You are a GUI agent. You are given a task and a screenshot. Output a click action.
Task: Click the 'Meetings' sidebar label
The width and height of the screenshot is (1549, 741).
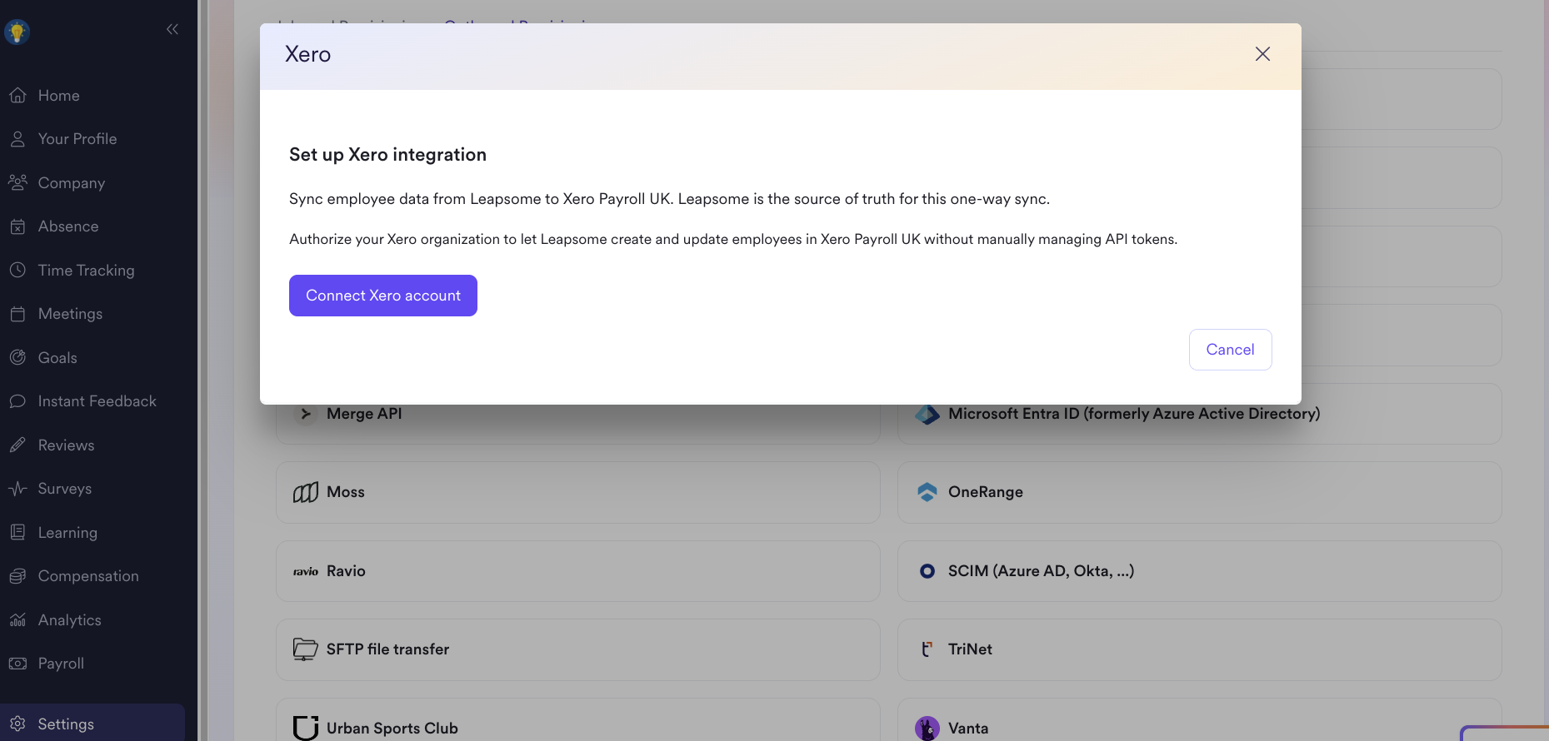tap(70, 314)
